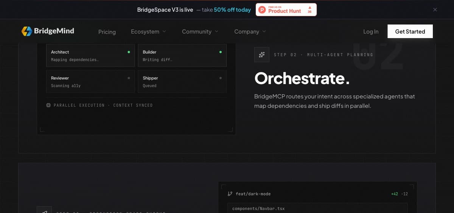454x213 pixels.
Task: Click the Product Hunt upvote count 36
Action: [x=309, y=12]
